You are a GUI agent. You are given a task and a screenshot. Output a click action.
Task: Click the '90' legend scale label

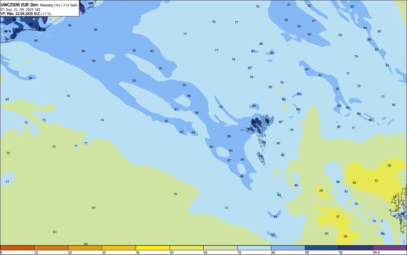(x=307, y=252)
